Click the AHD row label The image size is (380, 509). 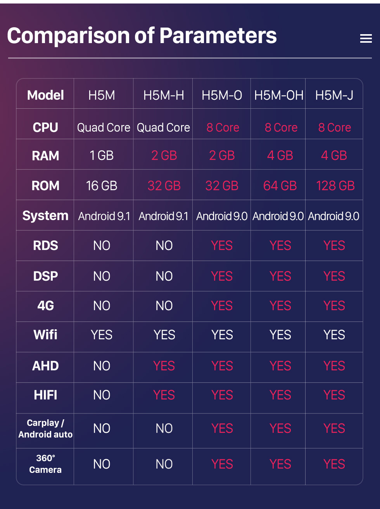[45, 366]
